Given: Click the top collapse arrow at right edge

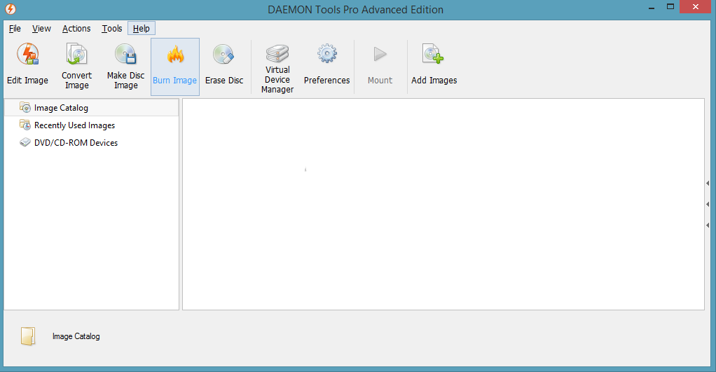Looking at the screenshot, I should (708, 183).
